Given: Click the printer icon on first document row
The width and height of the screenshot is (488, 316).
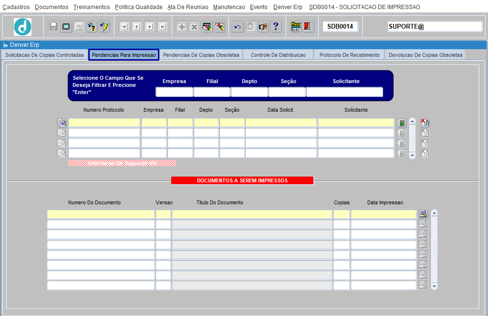Looking at the screenshot, I should (x=423, y=214).
